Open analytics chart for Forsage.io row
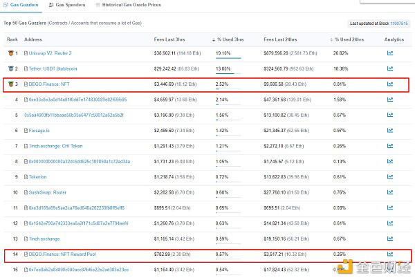Screen dimensions: 415x278 (390, 131)
